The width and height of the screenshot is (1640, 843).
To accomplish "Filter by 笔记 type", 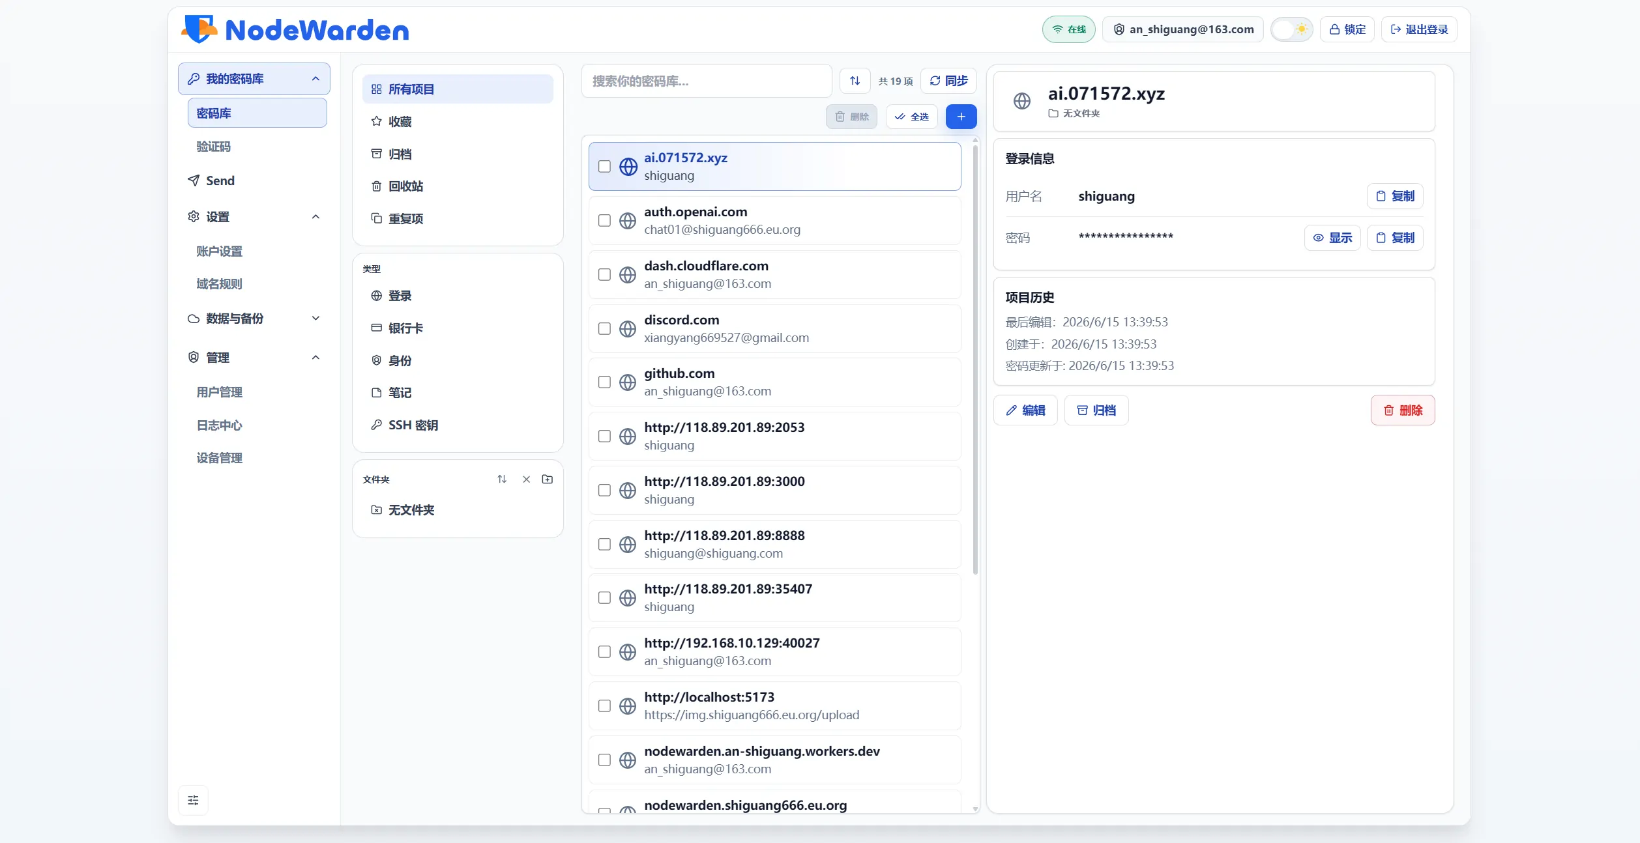I will [x=458, y=393].
